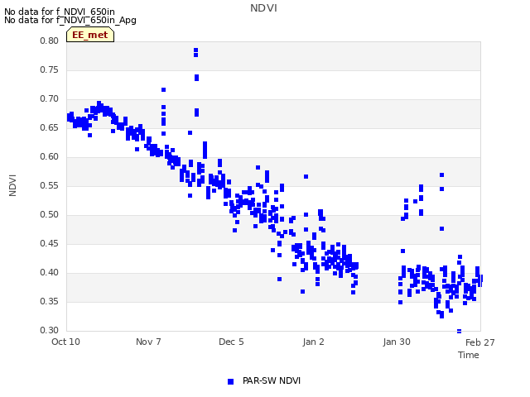This screenshot has width=530, height=397.
Task: Click the EE_met annotation label
Action: [90, 35]
